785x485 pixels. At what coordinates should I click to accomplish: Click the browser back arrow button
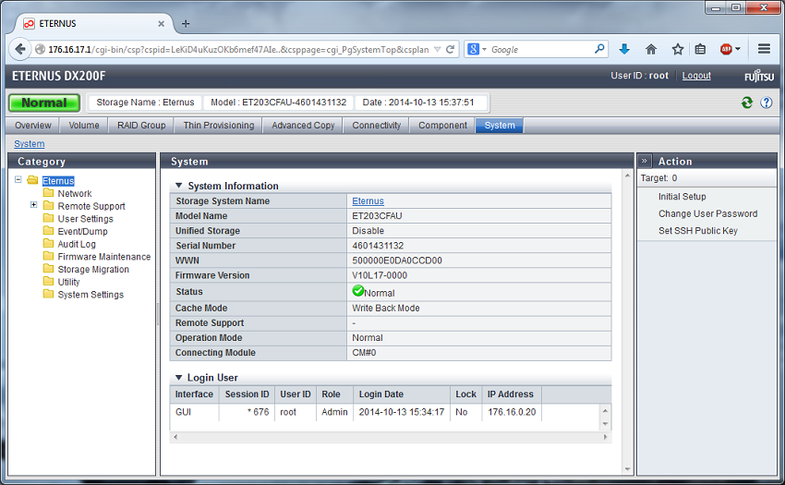(x=20, y=49)
